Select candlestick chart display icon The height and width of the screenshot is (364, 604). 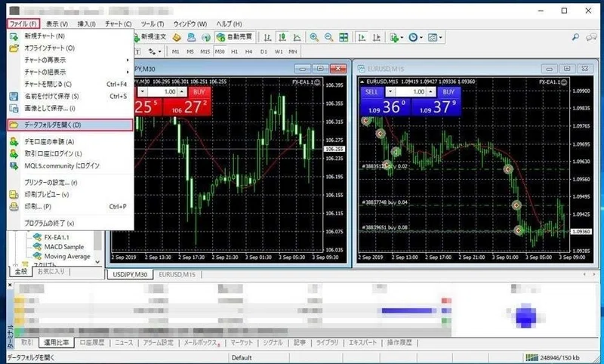282,37
